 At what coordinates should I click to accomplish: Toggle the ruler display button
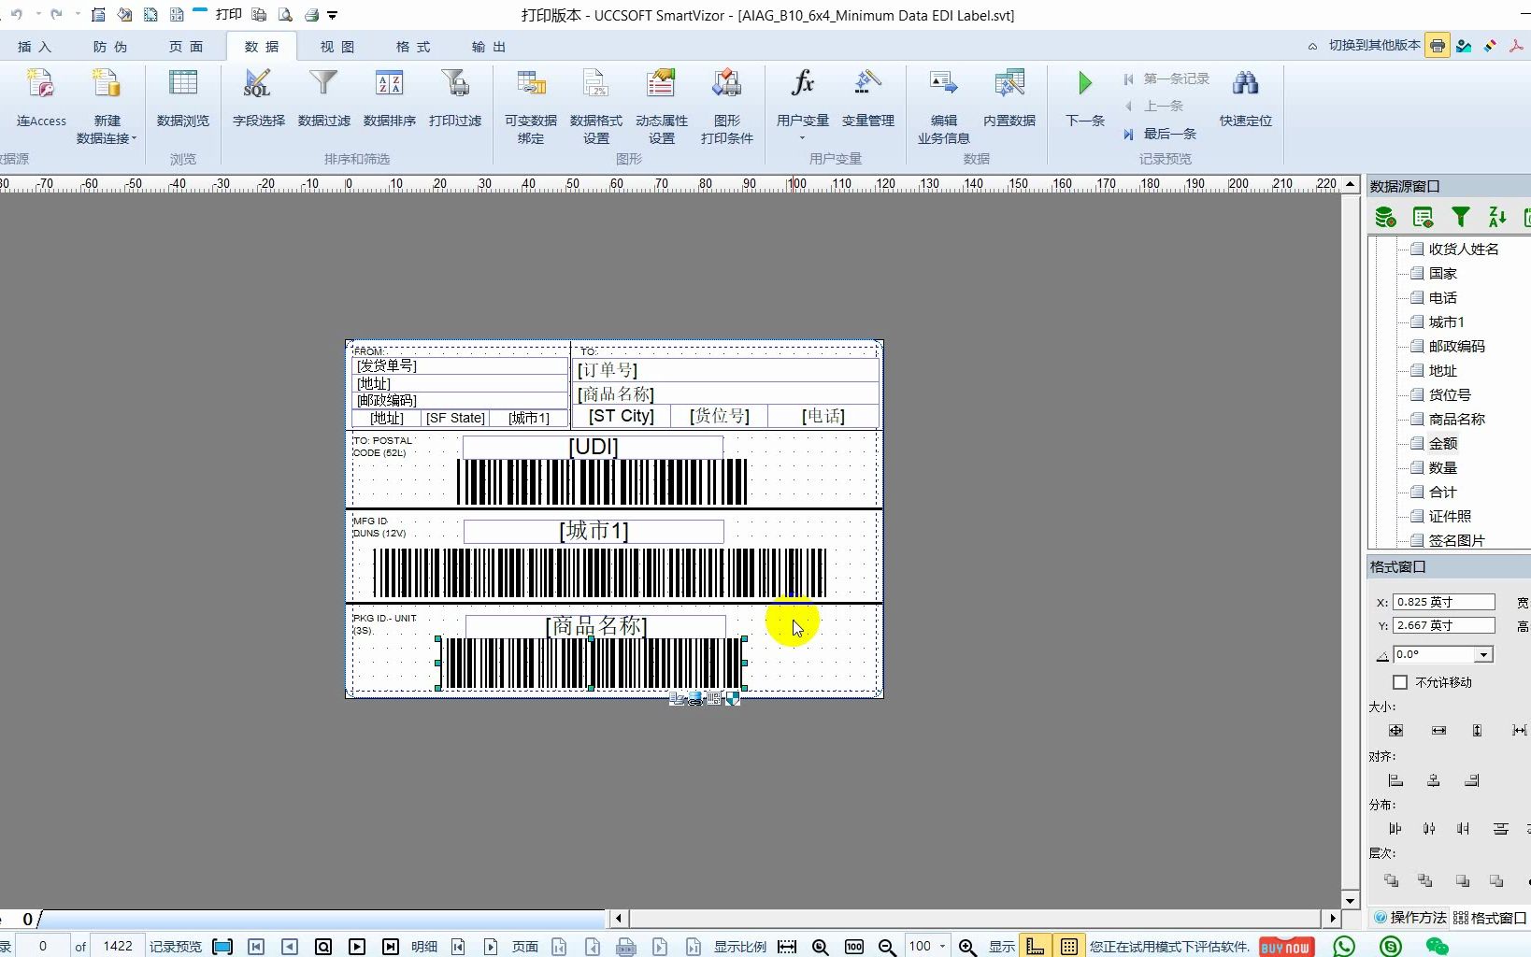point(1035,947)
